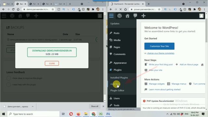The image size is (208, 117).
Task: Open Windows Start menu
Action: coord(4,114)
